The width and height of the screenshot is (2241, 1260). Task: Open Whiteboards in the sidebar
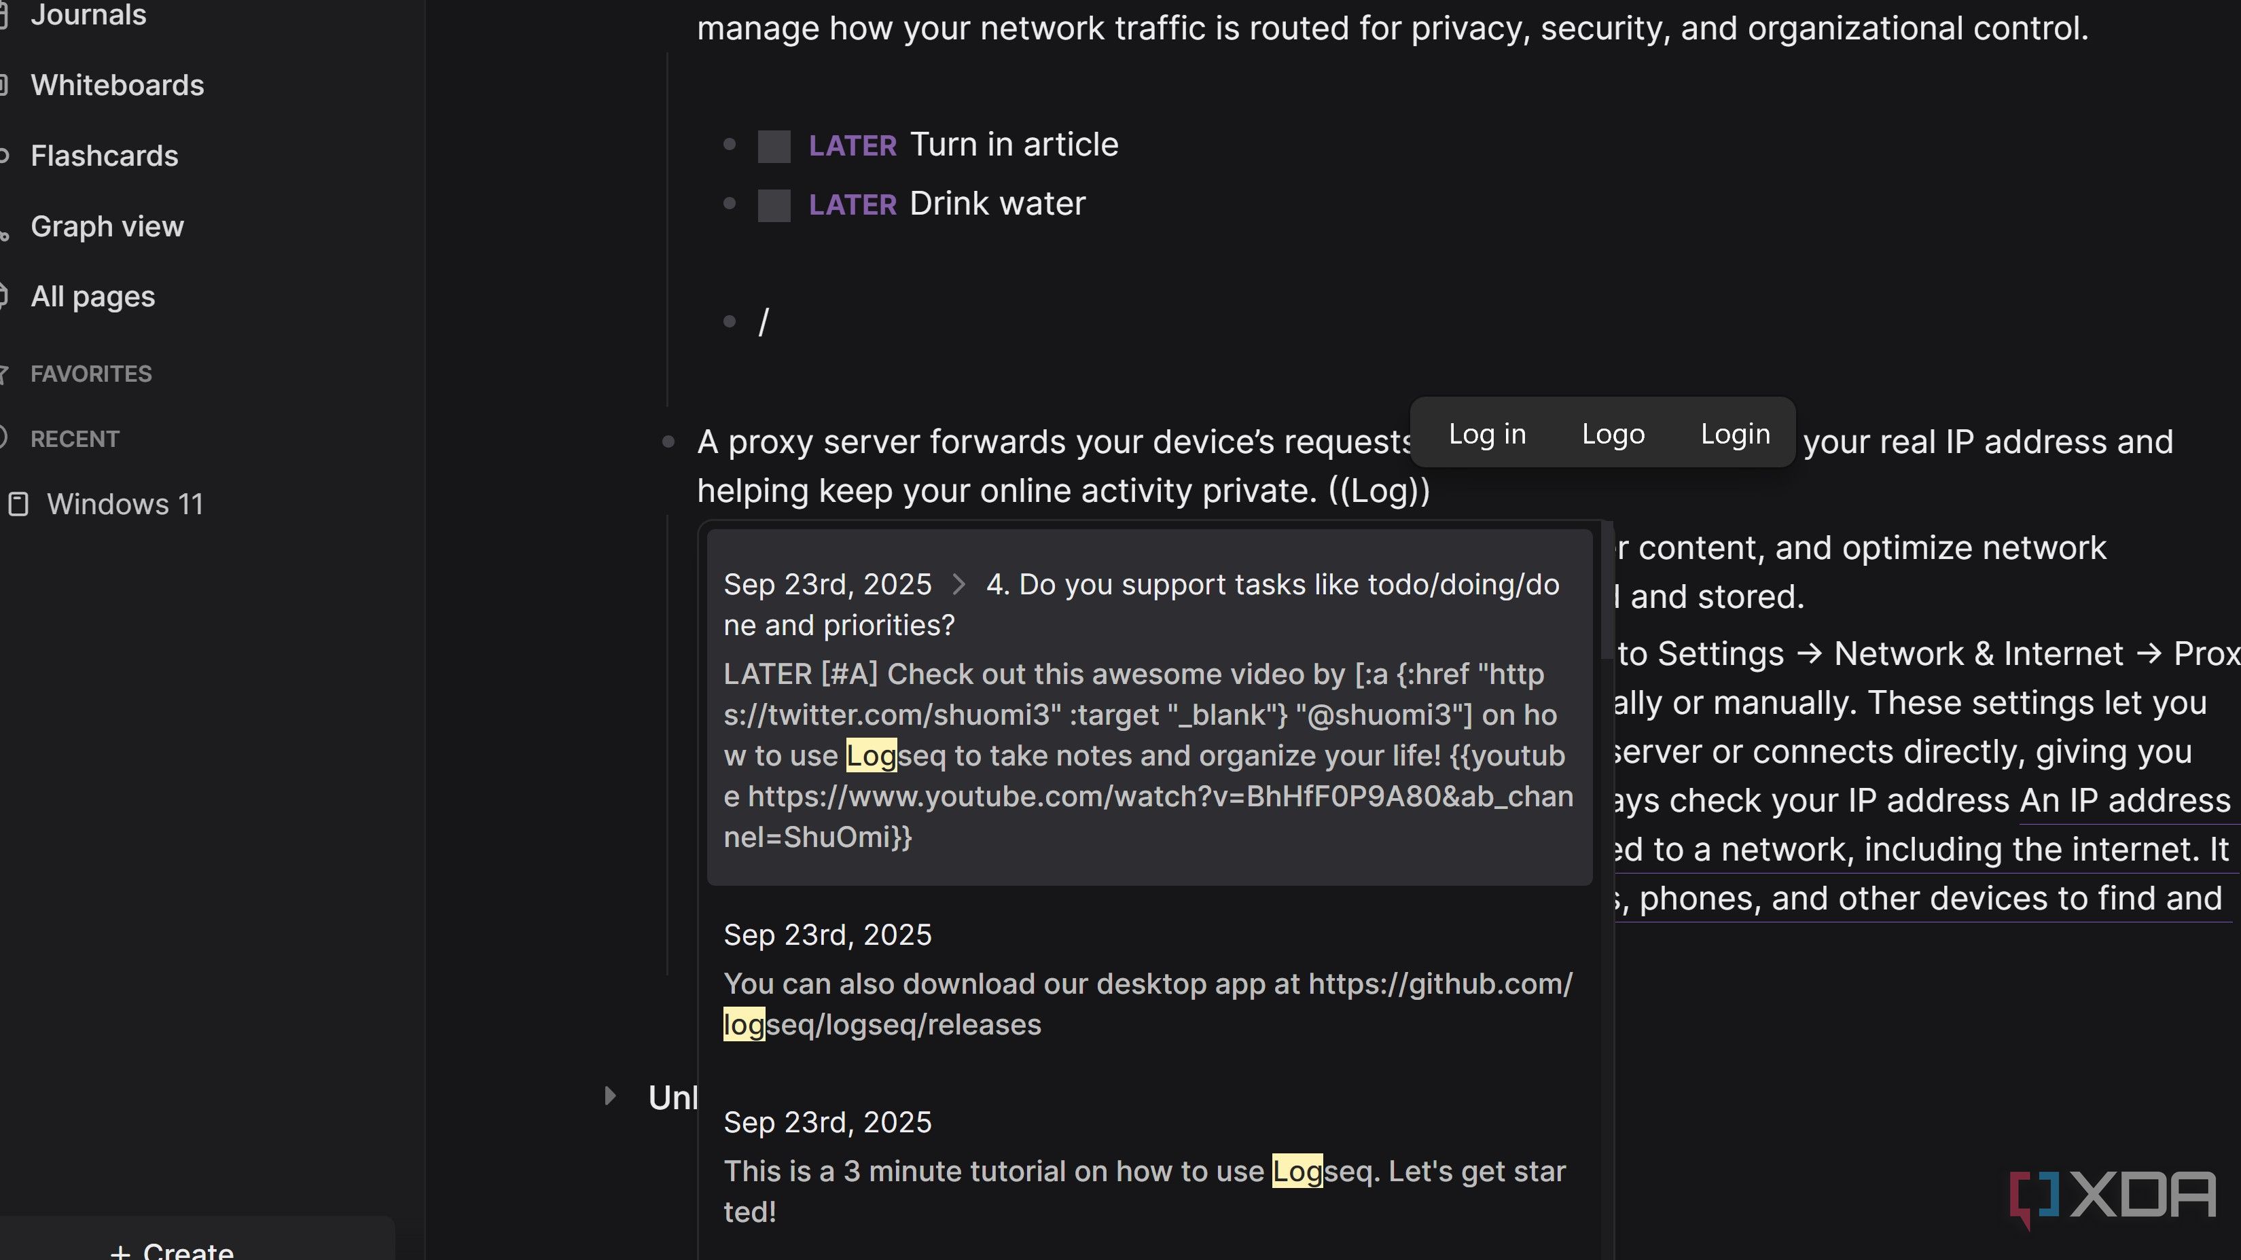117,86
